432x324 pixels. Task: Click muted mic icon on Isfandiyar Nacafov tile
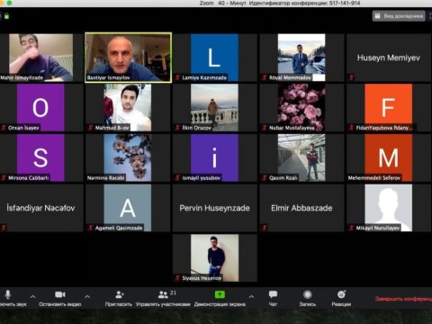(4, 228)
